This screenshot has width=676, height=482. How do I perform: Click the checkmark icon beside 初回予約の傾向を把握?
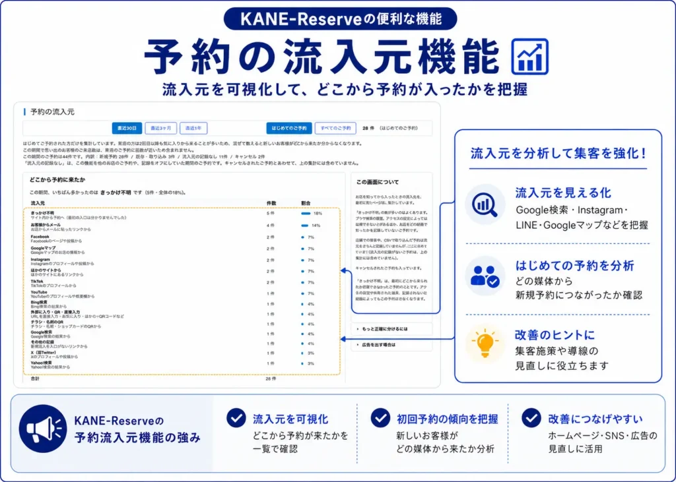380,418
